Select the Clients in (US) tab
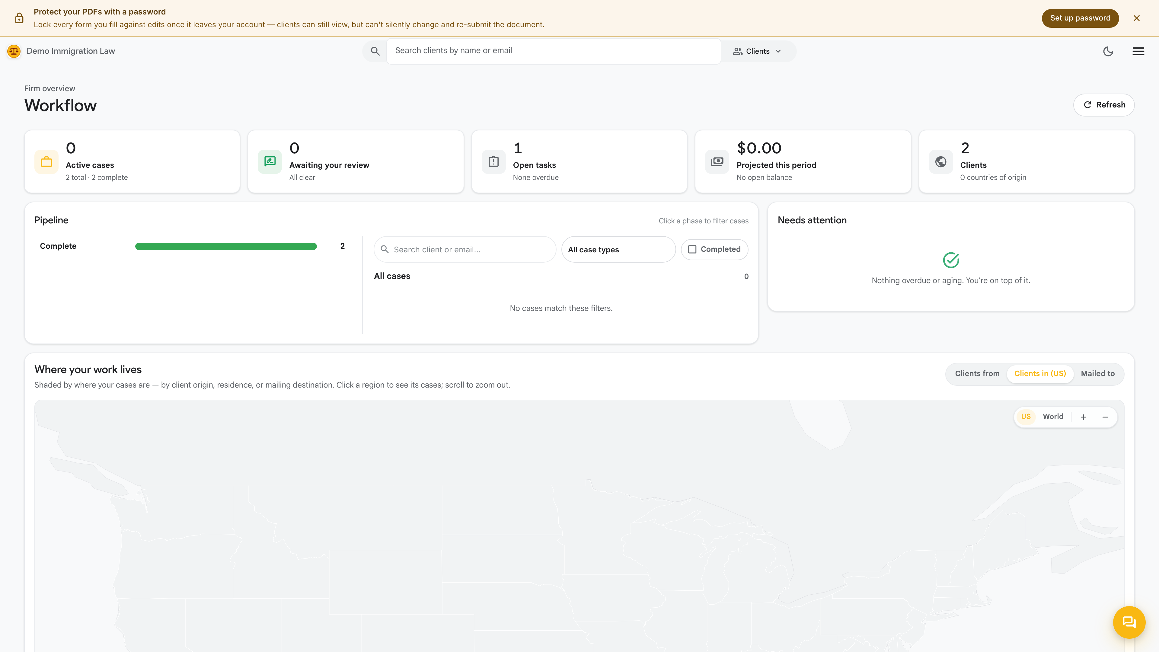 click(x=1040, y=373)
